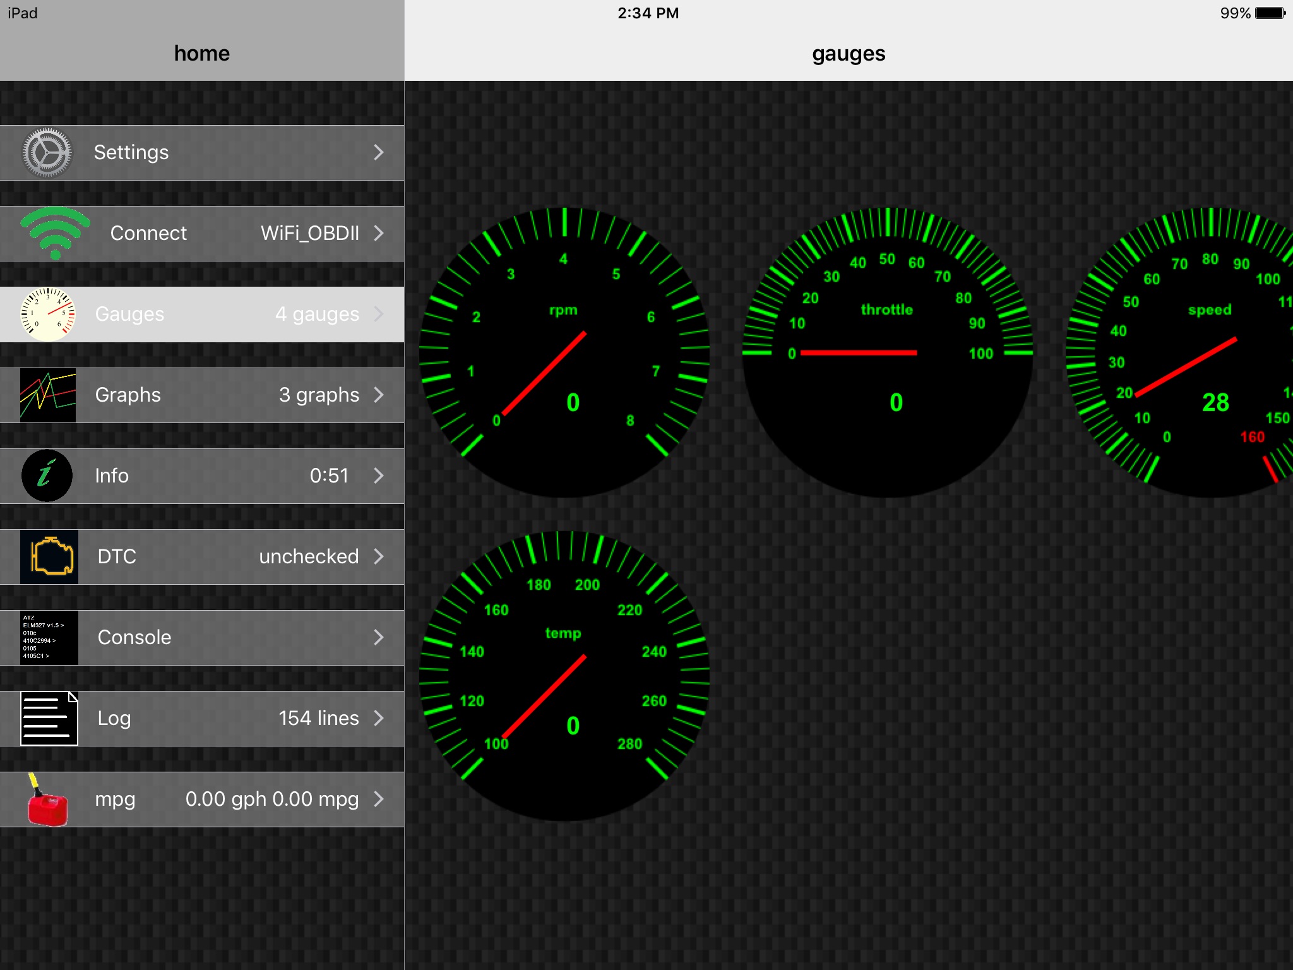The width and height of the screenshot is (1293, 970).
Task: Tap the Log document icon
Action: 49,718
